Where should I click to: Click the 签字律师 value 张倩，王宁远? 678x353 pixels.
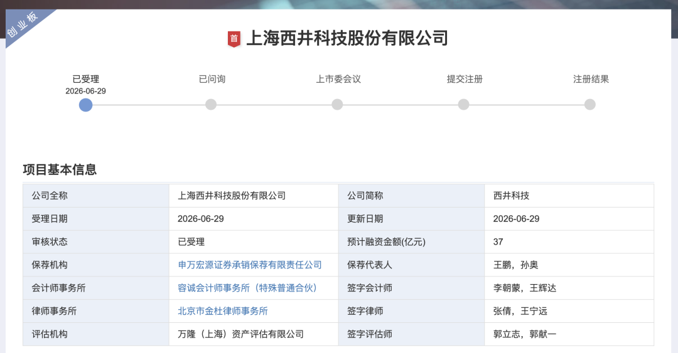520,311
